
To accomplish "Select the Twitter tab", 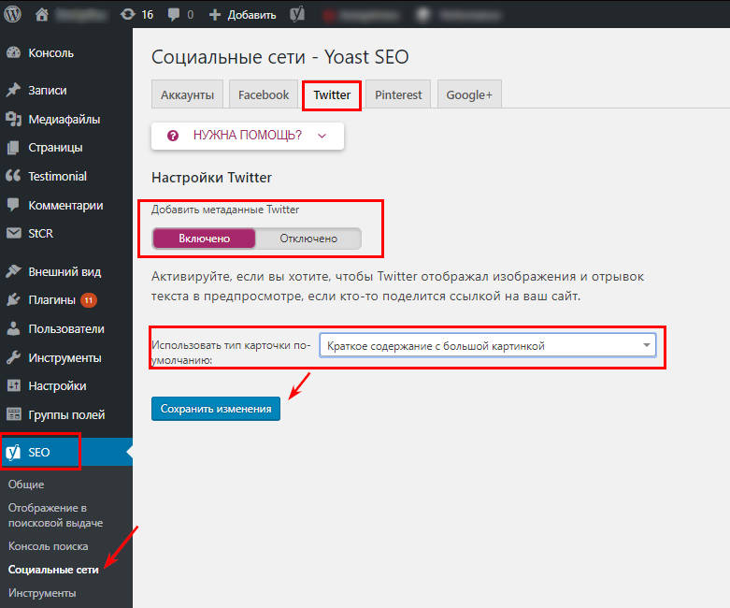I will pyautogui.click(x=332, y=95).
